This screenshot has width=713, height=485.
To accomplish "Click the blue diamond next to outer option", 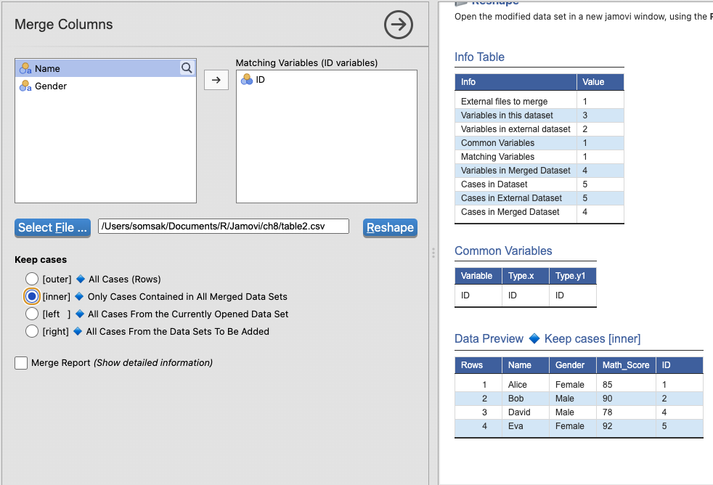I will pyautogui.click(x=80, y=280).
